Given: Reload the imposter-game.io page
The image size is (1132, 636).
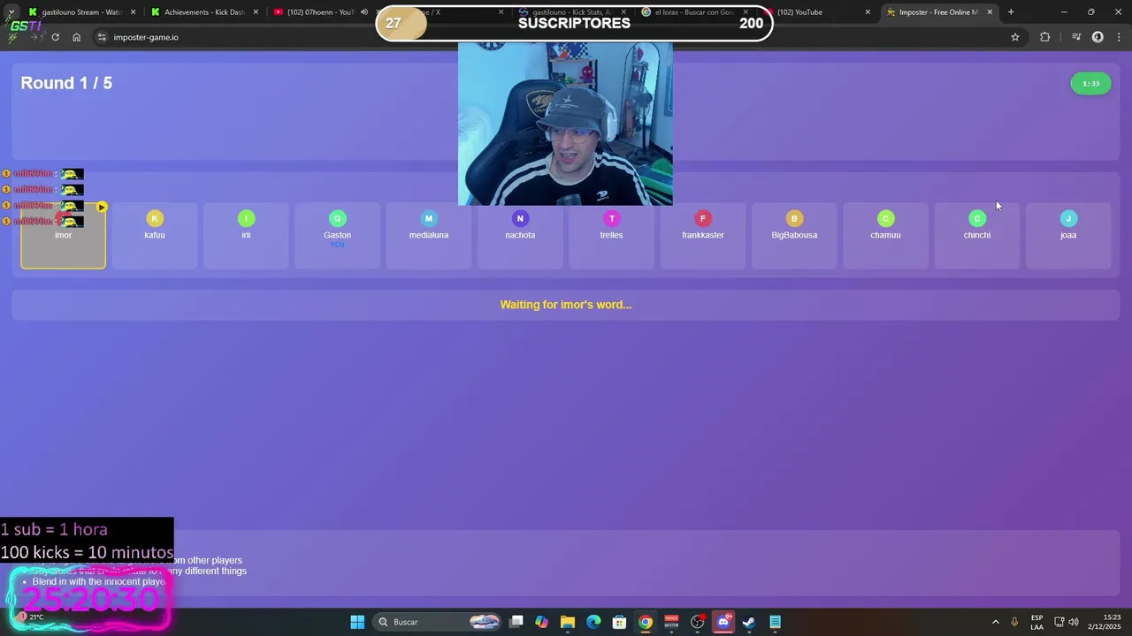Looking at the screenshot, I should pyautogui.click(x=55, y=37).
